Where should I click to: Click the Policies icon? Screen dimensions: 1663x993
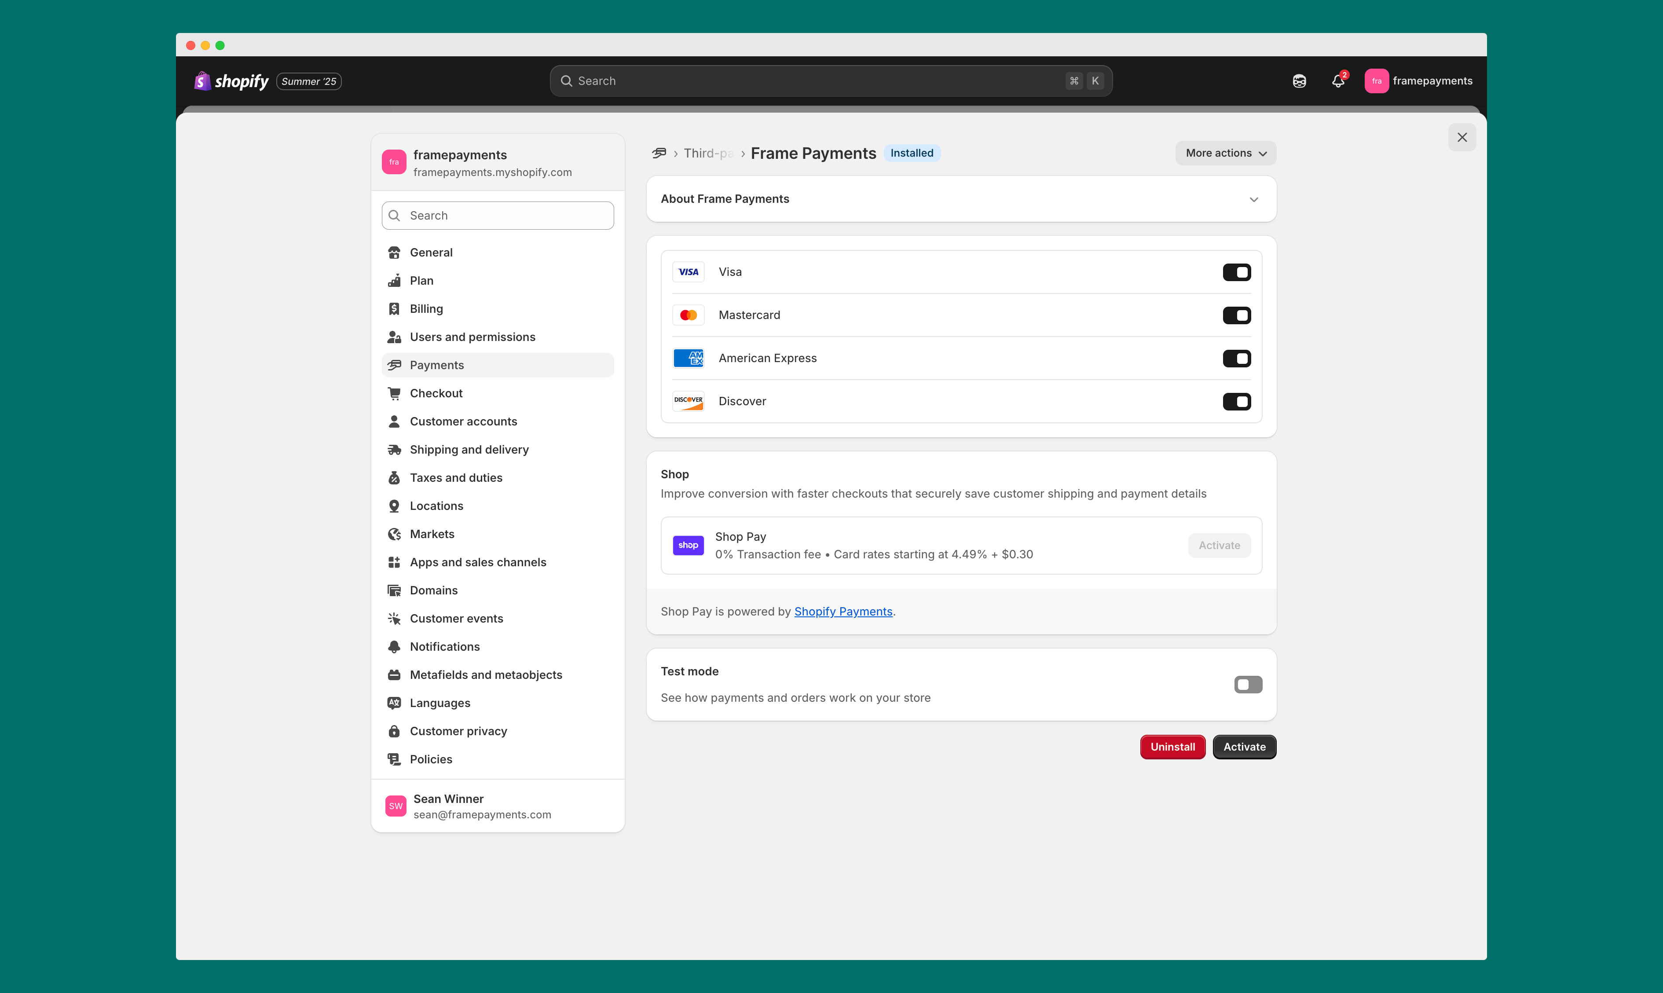(x=394, y=759)
